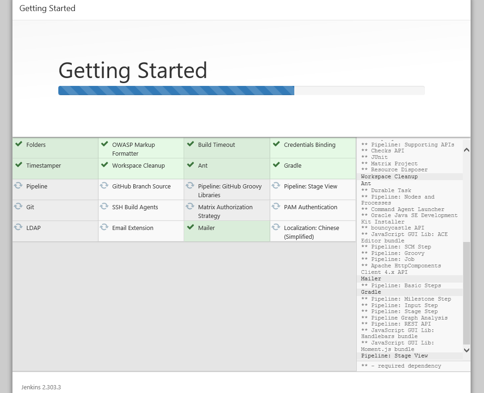Click the pending spinner beside LDAP
Image resolution: width=484 pixels, height=393 pixels.
18,227
